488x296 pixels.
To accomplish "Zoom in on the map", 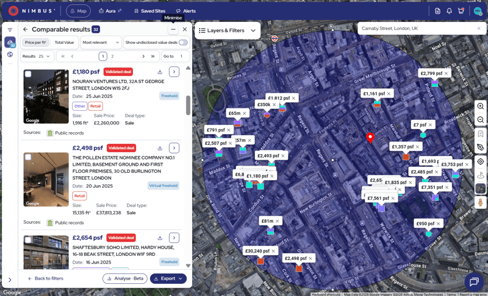I will tap(481, 106).
